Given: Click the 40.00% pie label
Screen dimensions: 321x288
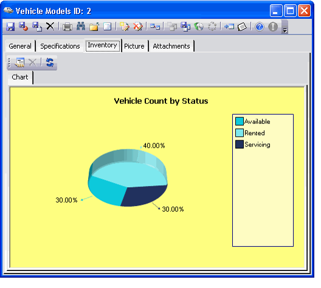Looking at the screenshot, I should pyautogui.click(x=154, y=146).
